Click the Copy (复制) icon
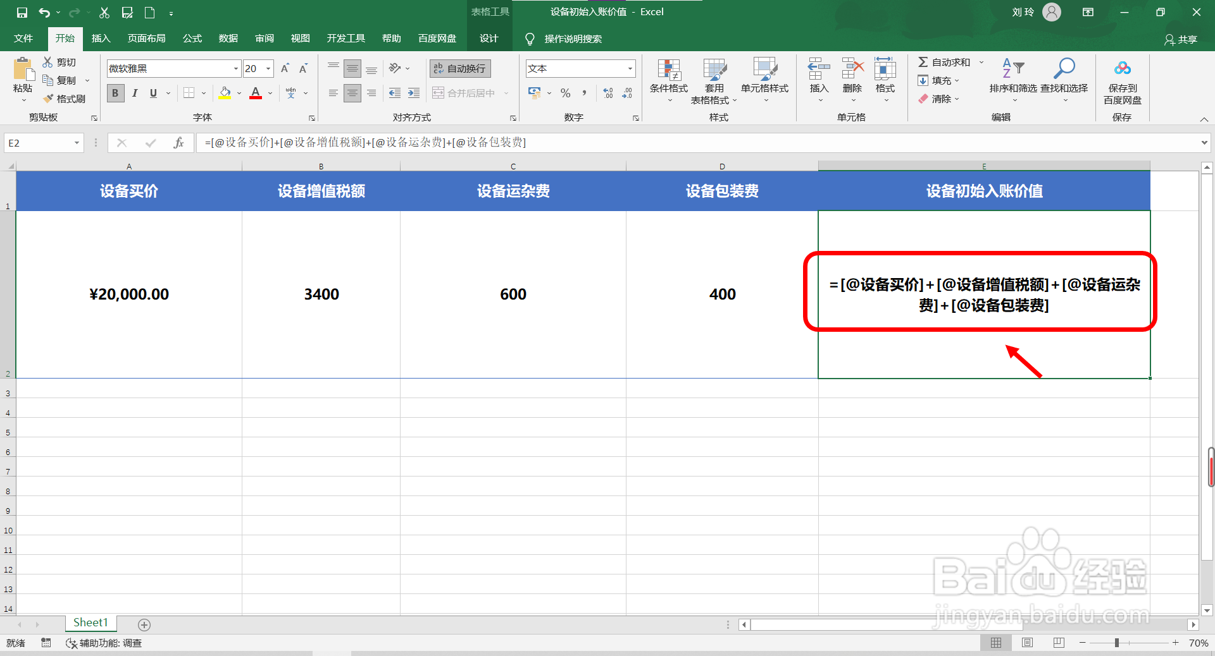Image resolution: width=1215 pixels, height=656 pixels. [47, 80]
